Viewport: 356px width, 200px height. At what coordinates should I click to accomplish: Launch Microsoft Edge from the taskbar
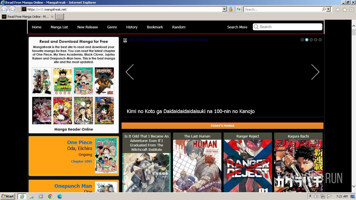pos(60,196)
